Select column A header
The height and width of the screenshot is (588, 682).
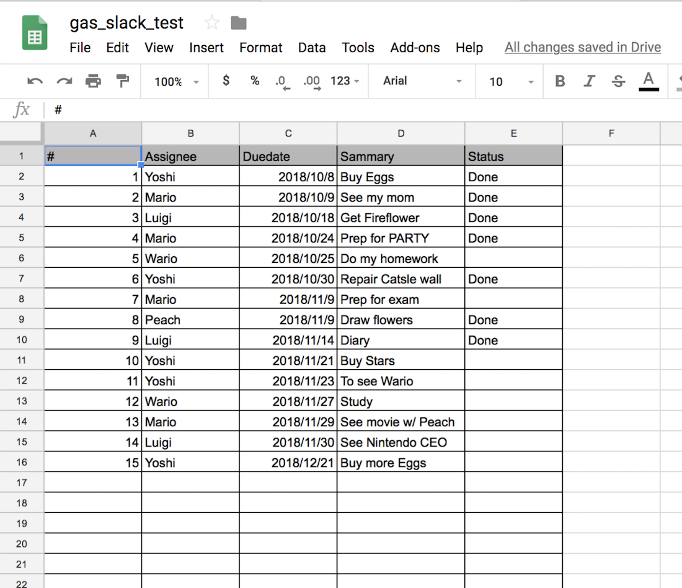[93, 133]
